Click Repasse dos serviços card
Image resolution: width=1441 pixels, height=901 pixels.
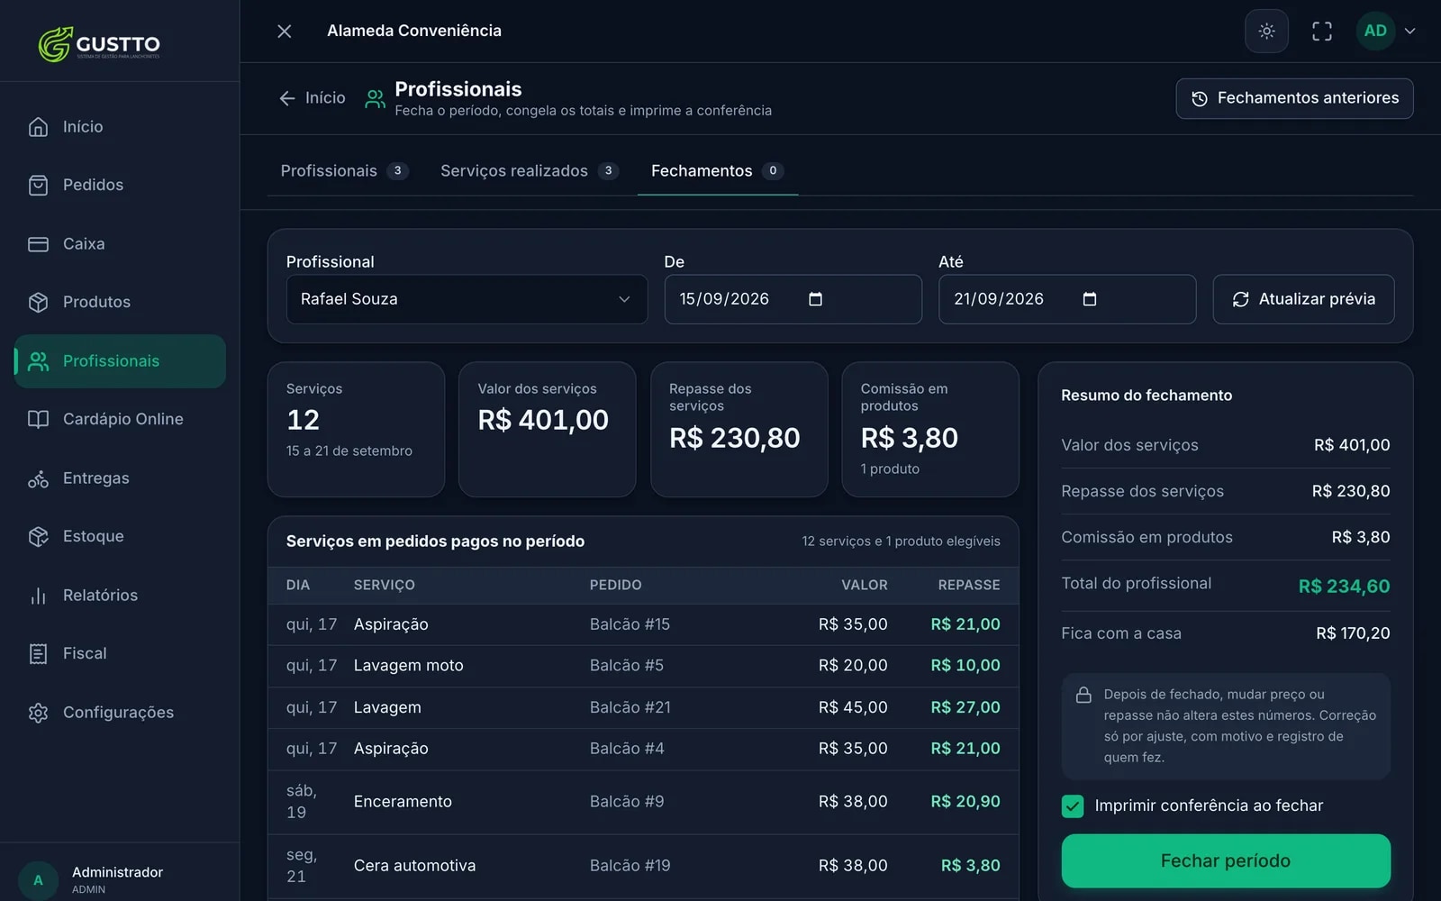[x=739, y=429]
